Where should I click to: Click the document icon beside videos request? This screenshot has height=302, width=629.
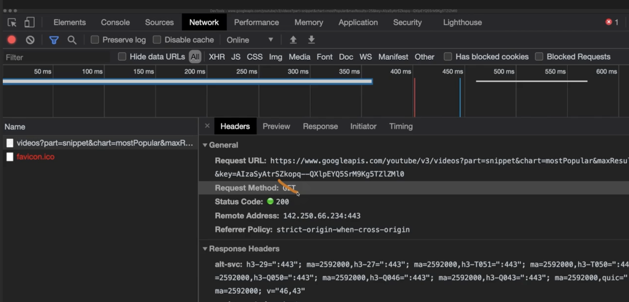[x=10, y=143]
